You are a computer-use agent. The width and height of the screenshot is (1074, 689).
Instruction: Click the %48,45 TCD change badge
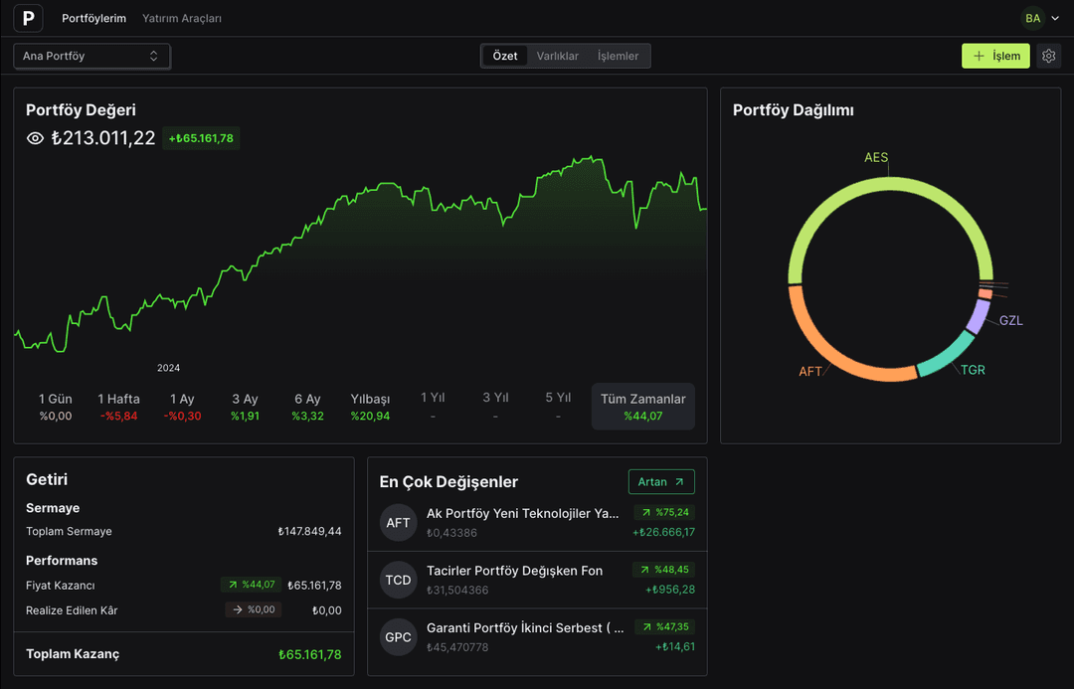pos(664,570)
